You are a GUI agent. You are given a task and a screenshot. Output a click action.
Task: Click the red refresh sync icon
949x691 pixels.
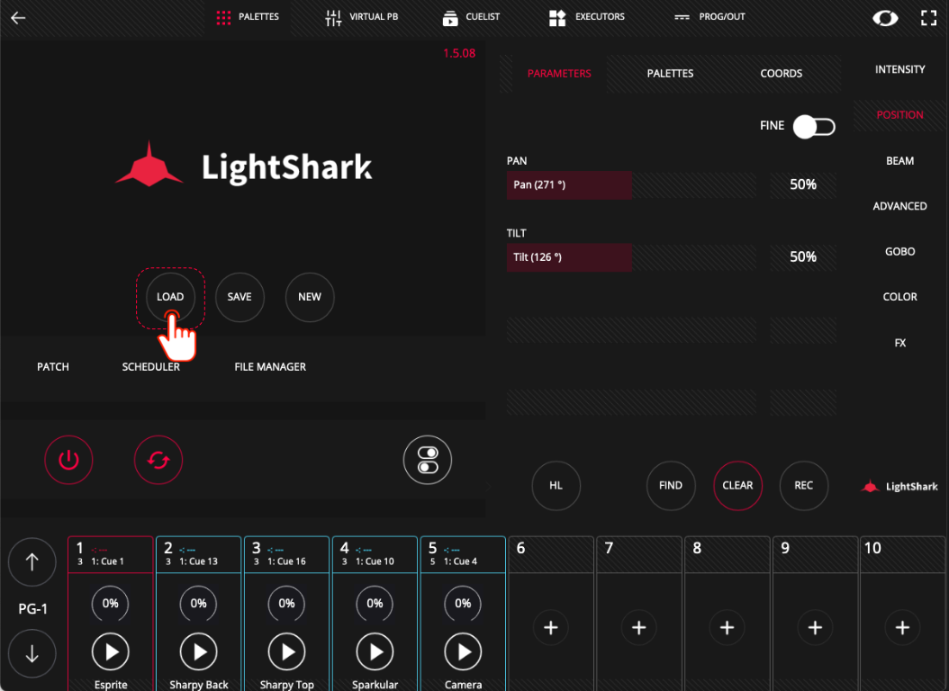(158, 460)
